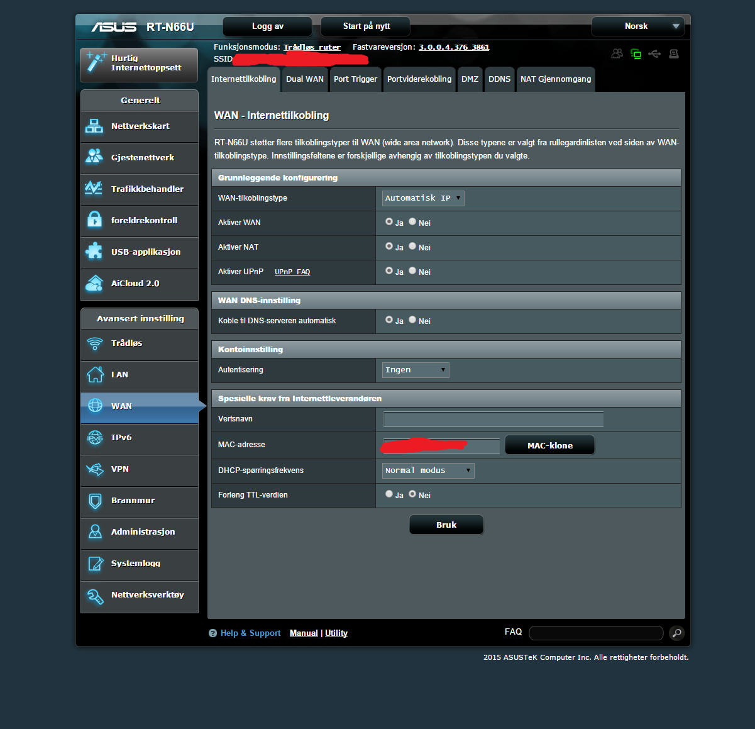Click the USB status icon in header

pyautogui.click(x=654, y=54)
